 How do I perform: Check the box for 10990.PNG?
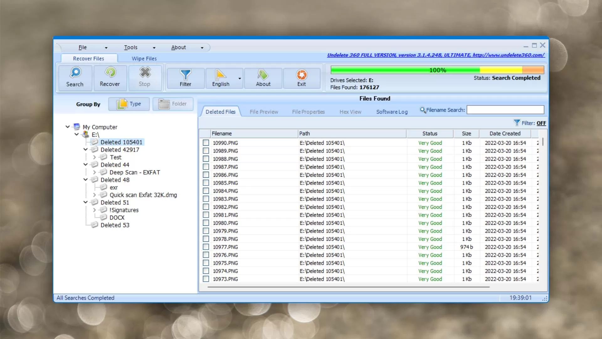click(x=206, y=143)
